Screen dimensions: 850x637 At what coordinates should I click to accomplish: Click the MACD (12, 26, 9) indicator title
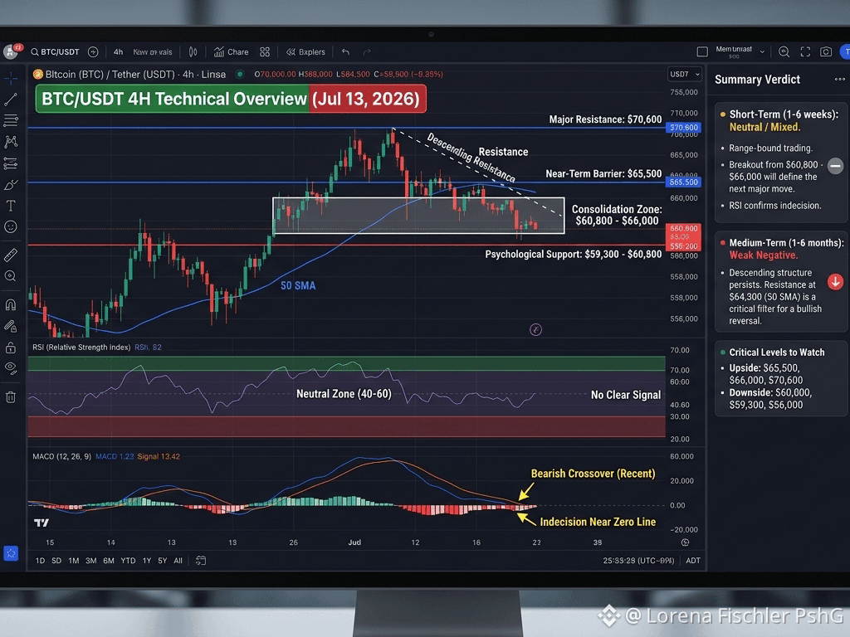pos(61,456)
